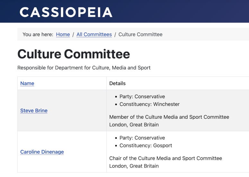Screen dimensions: 249x177
Task: Open the All Committees breadcrumb link
Action: point(94,35)
